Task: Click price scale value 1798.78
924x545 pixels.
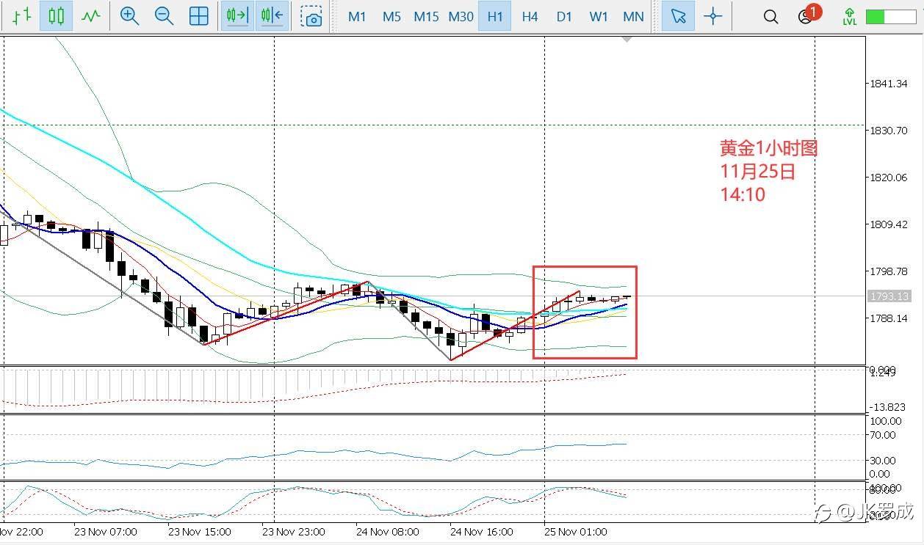Action: pos(888,271)
